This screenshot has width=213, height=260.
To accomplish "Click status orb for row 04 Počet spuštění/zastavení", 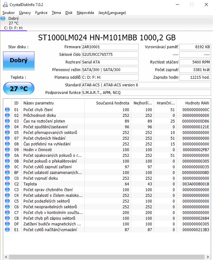I will click(x=7, y=127).
